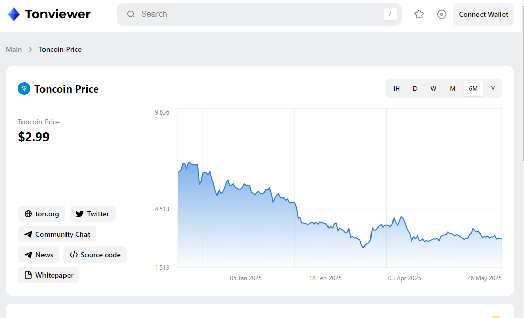Select the 1H chart range
Screen dimensions: 524x318
(x=396, y=88)
